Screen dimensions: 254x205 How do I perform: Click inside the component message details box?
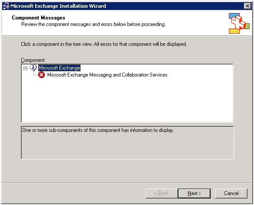pos(127,146)
